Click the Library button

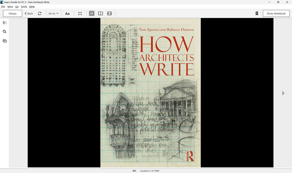13,14
